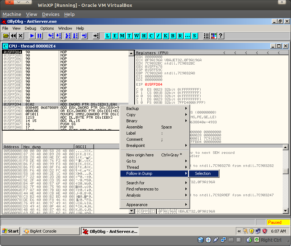Viewport: 291px width, 246px height.
Task: Open OllyDbg Options menu
Action: pos(47,28)
